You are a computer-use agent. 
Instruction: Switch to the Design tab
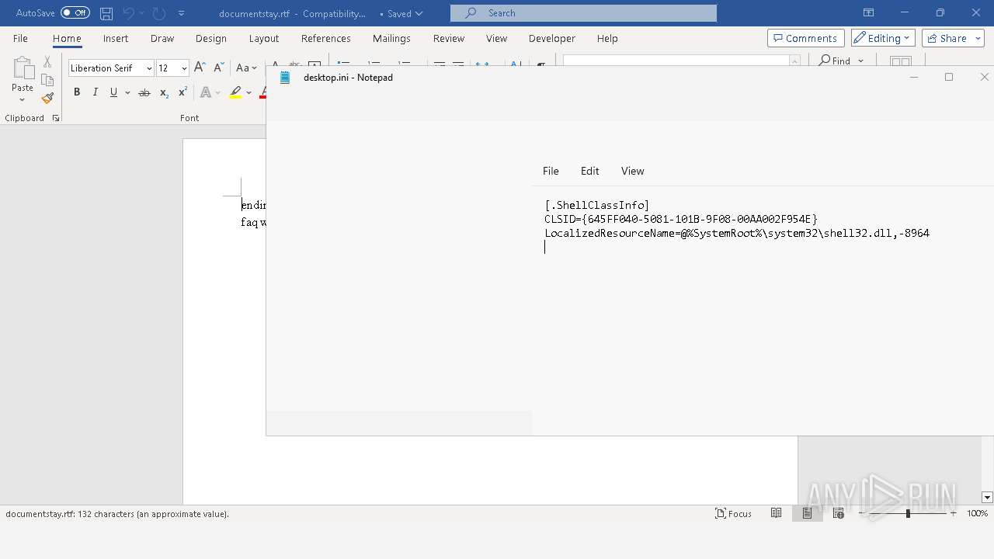point(211,38)
